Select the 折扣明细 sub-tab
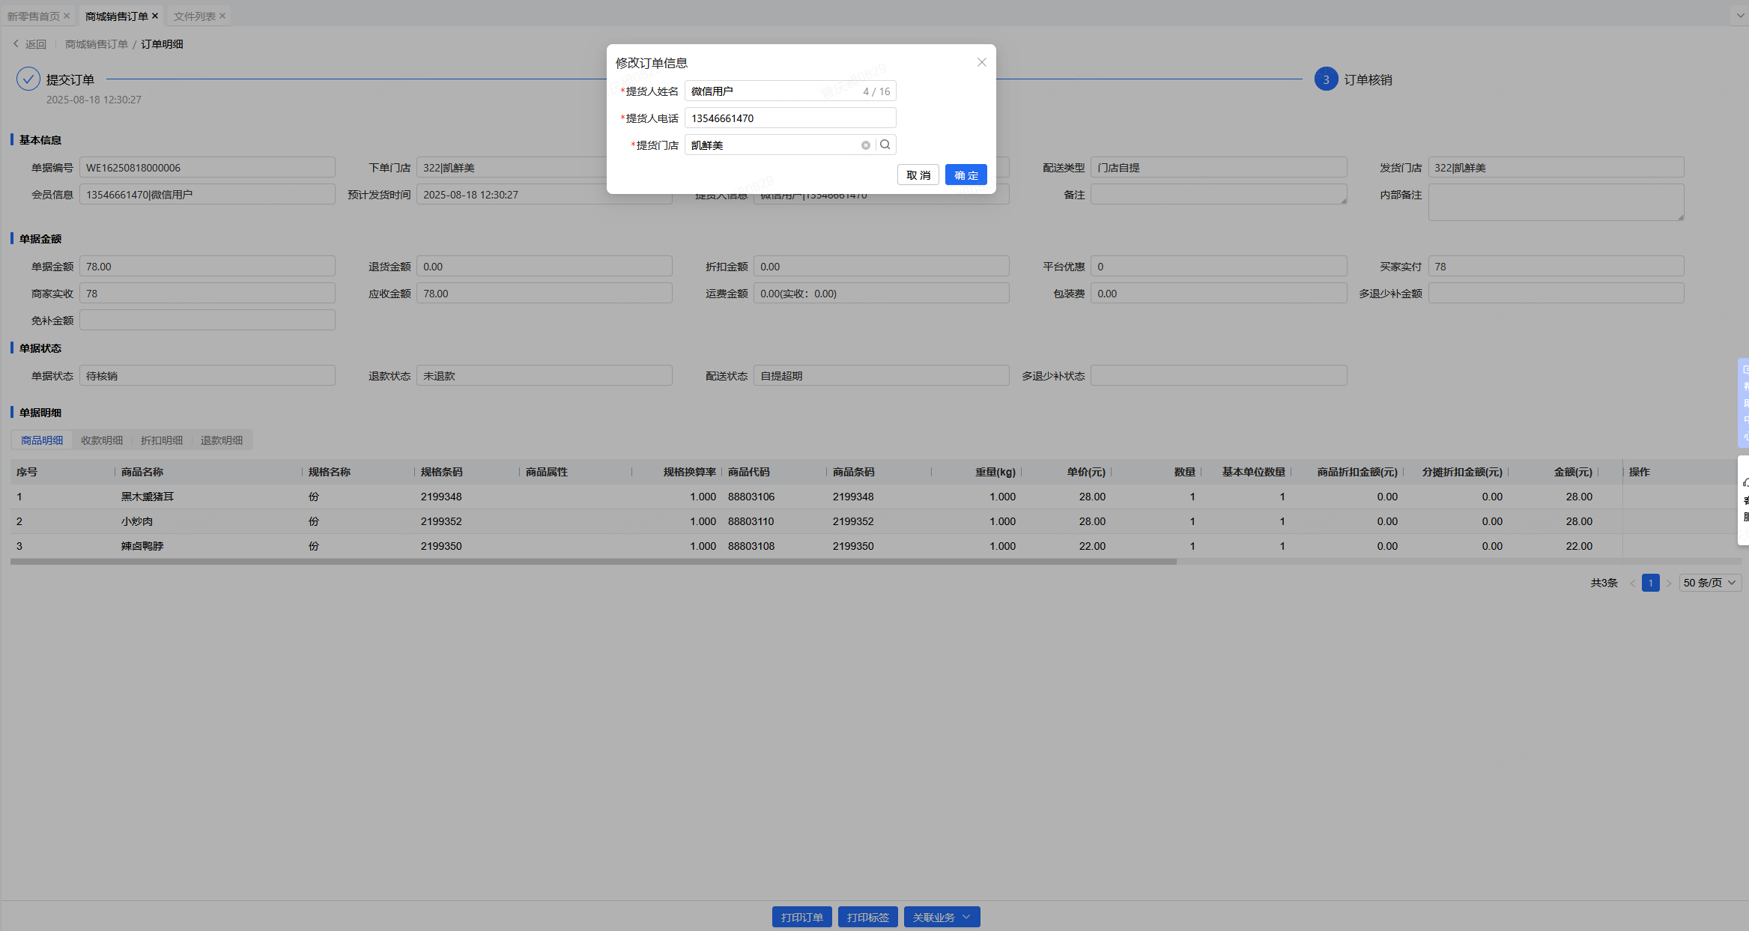 [x=162, y=440]
